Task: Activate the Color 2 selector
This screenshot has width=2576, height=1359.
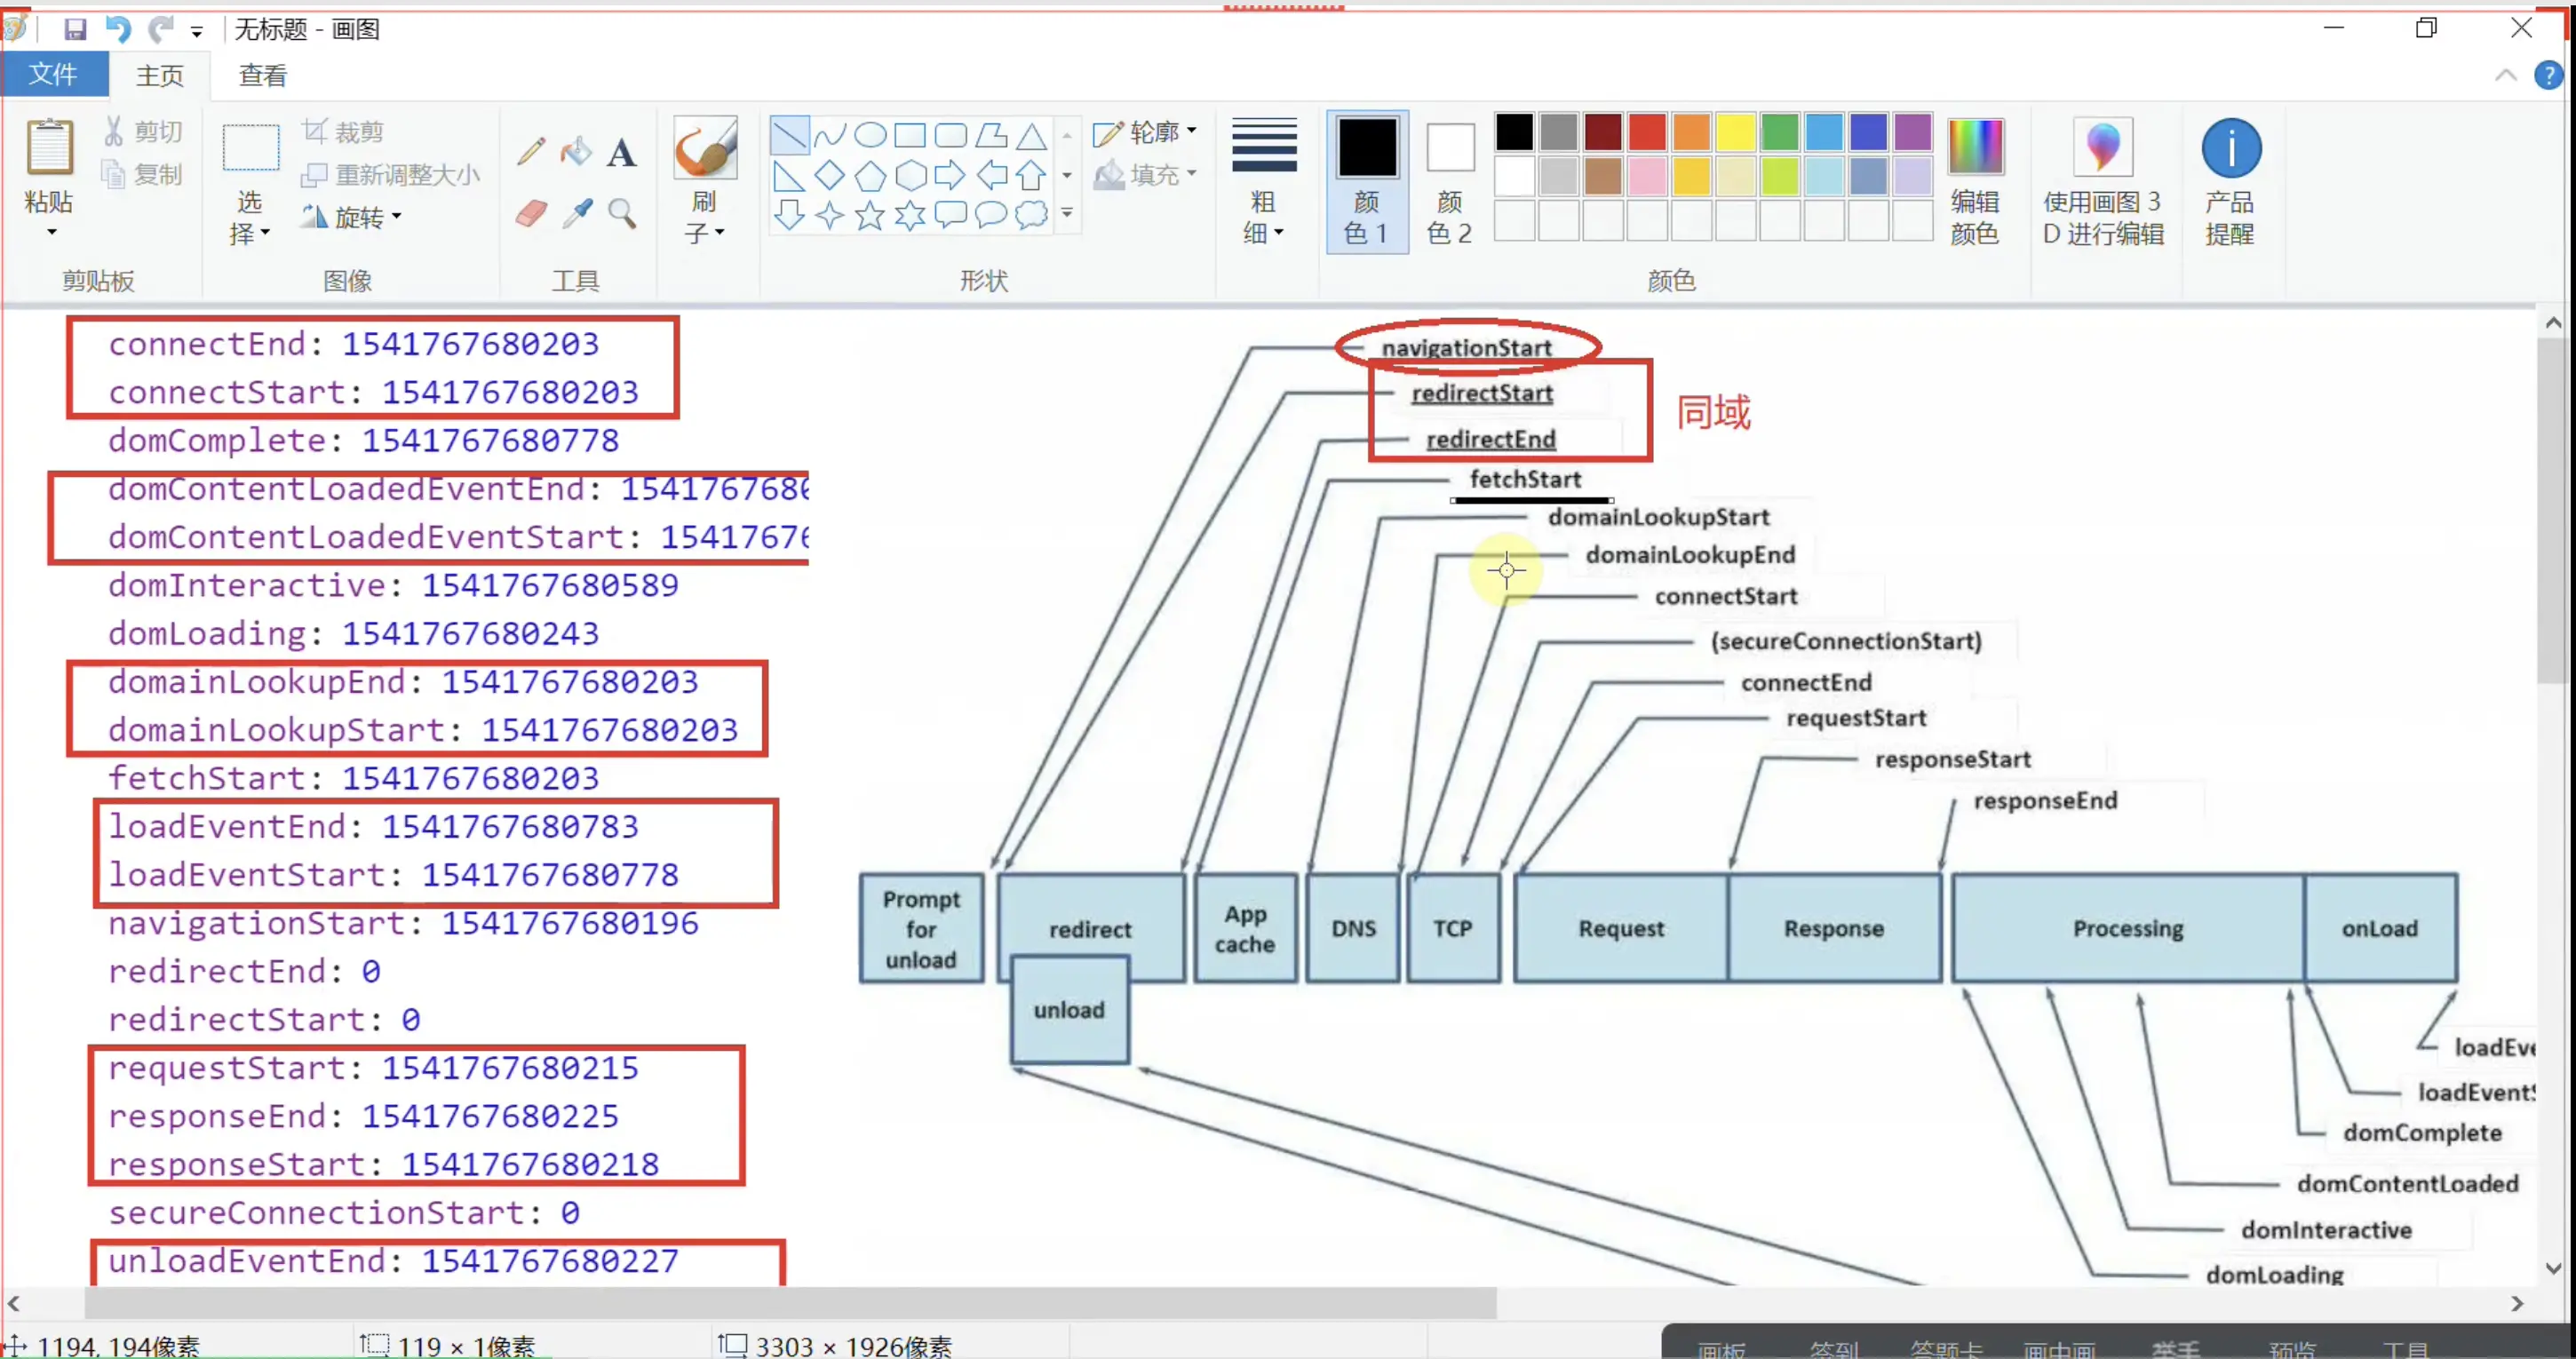Action: 1449,181
